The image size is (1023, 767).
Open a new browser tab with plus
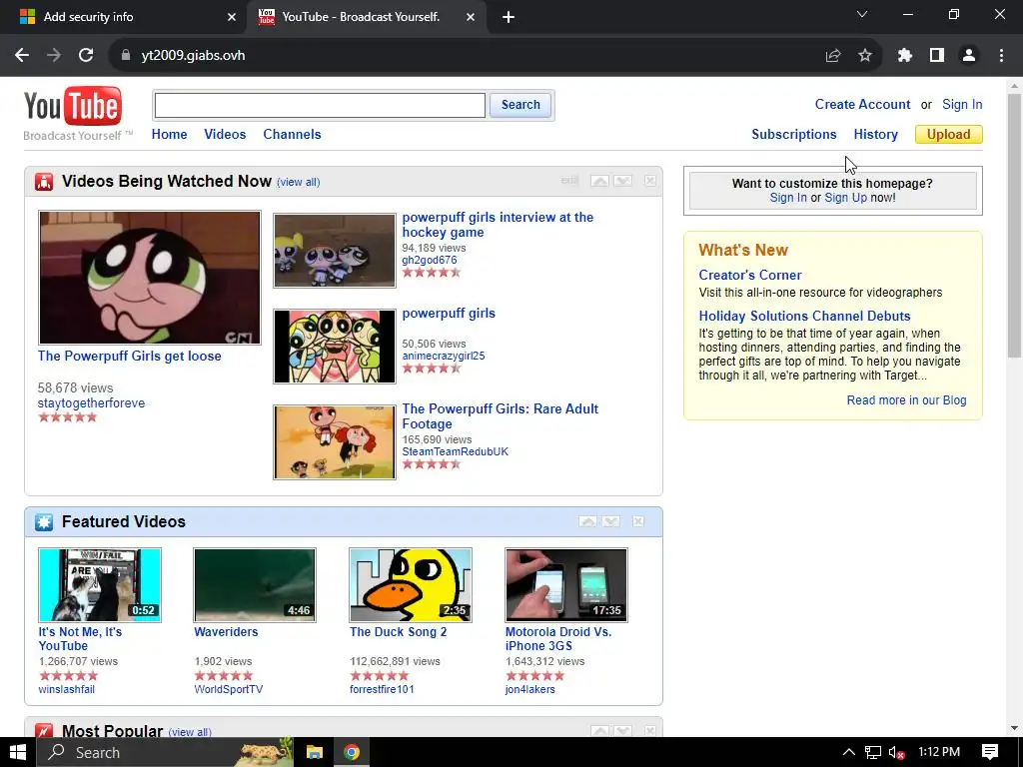[509, 18]
